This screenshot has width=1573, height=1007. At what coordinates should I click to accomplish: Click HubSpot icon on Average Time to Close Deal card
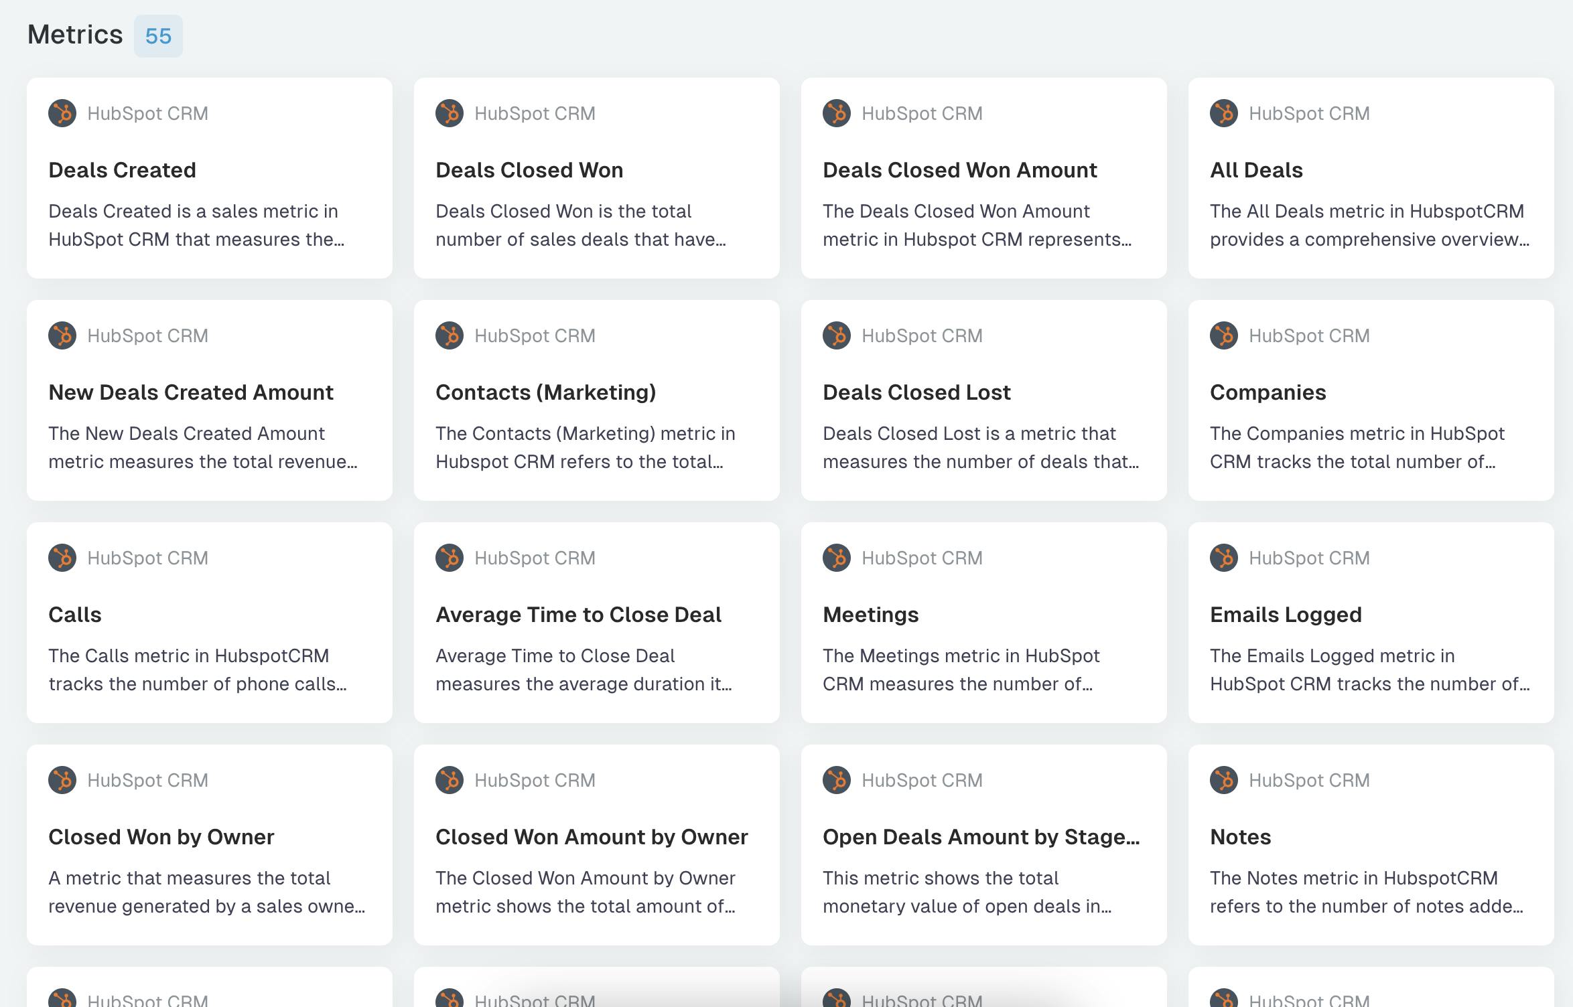click(450, 558)
